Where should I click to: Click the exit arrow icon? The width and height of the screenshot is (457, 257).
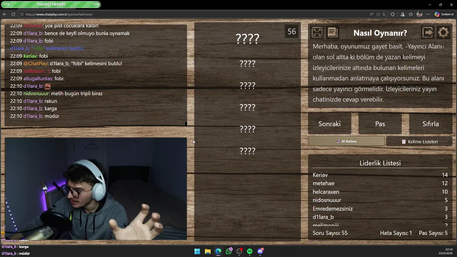coord(427,32)
